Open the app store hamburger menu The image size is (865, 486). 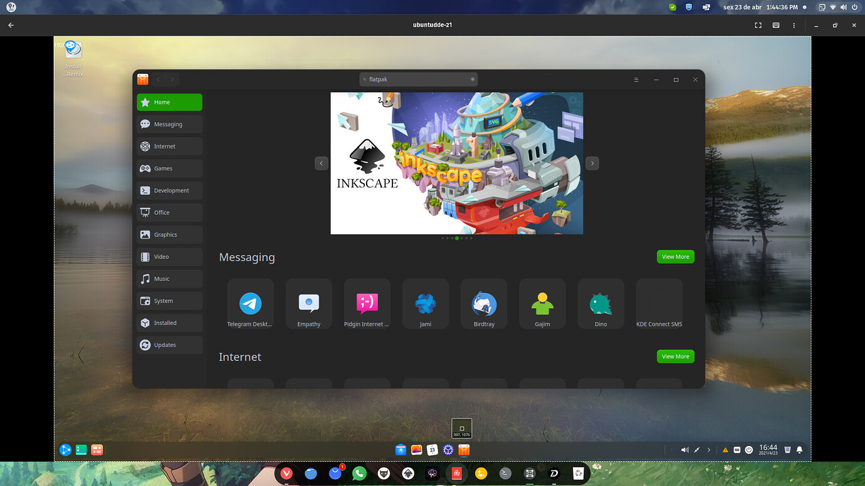point(636,80)
